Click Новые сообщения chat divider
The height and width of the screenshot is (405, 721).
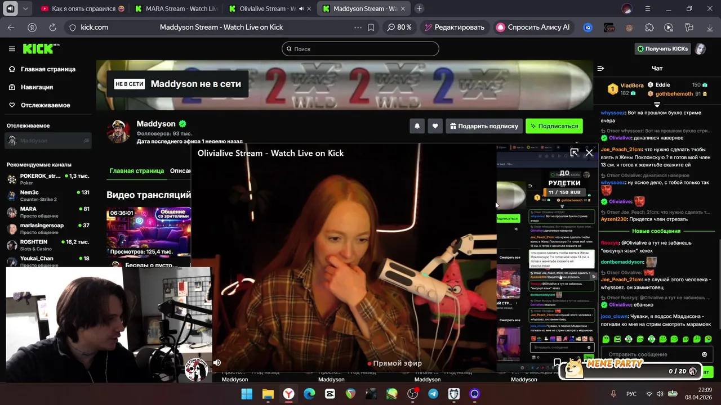(x=656, y=231)
